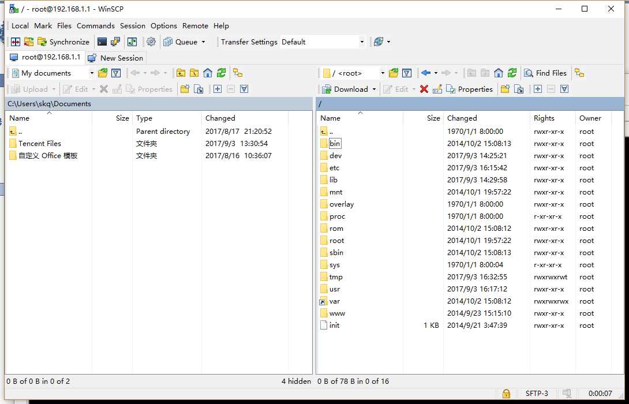
Task: Expand dropdown arrow beside globe icon
Action: 388,42
